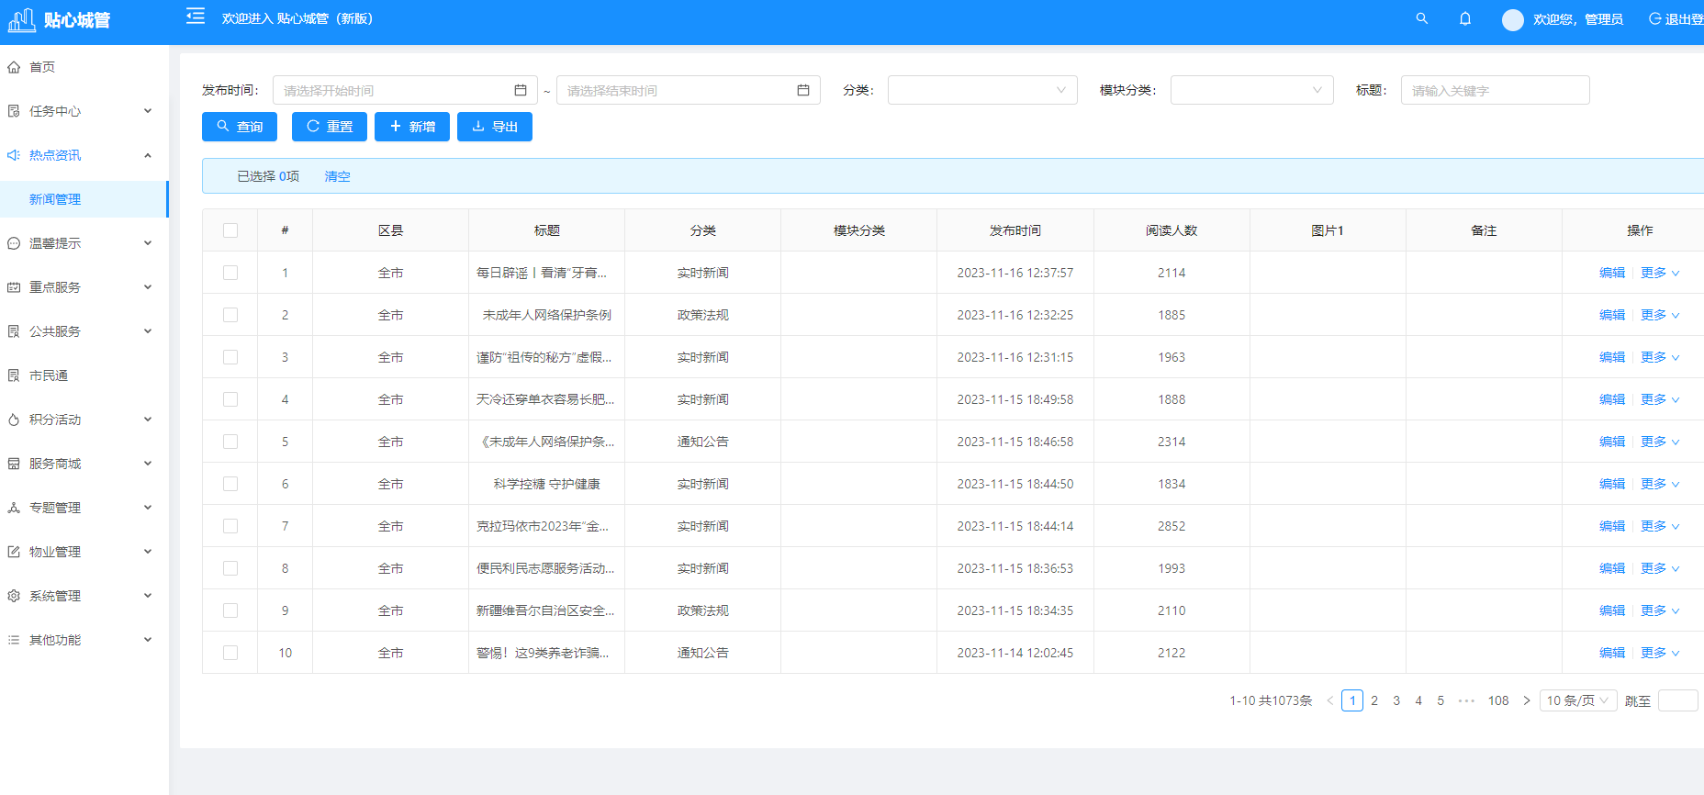Click the 清空 link
This screenshot has height=795, width=1704.
click(x=337, y=176)
